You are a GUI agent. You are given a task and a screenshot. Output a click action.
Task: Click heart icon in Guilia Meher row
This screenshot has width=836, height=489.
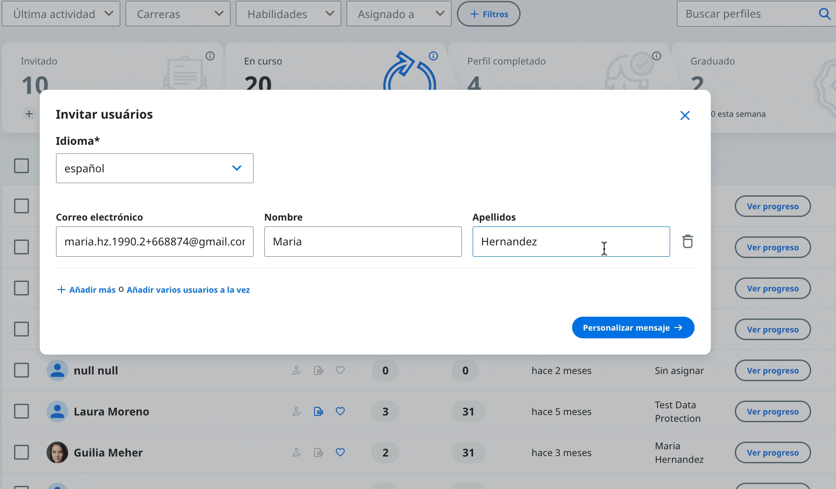(340, 452)
